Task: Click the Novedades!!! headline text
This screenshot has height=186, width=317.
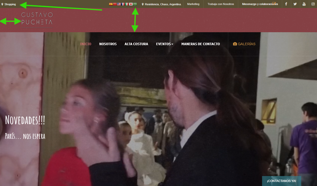Action: point(25,120)
